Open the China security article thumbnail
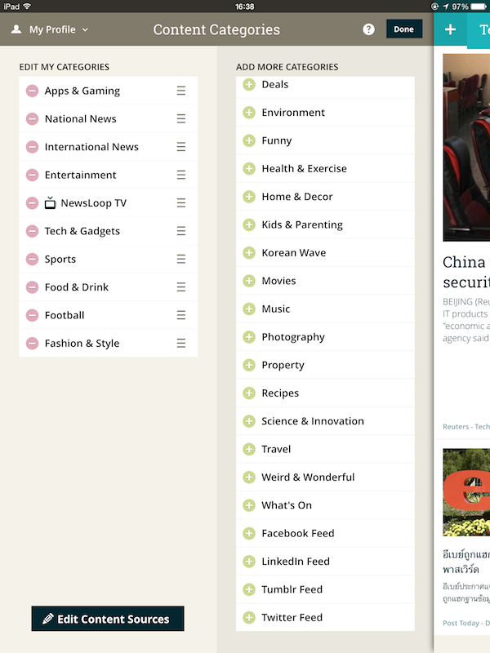 [x=466, y=147]
